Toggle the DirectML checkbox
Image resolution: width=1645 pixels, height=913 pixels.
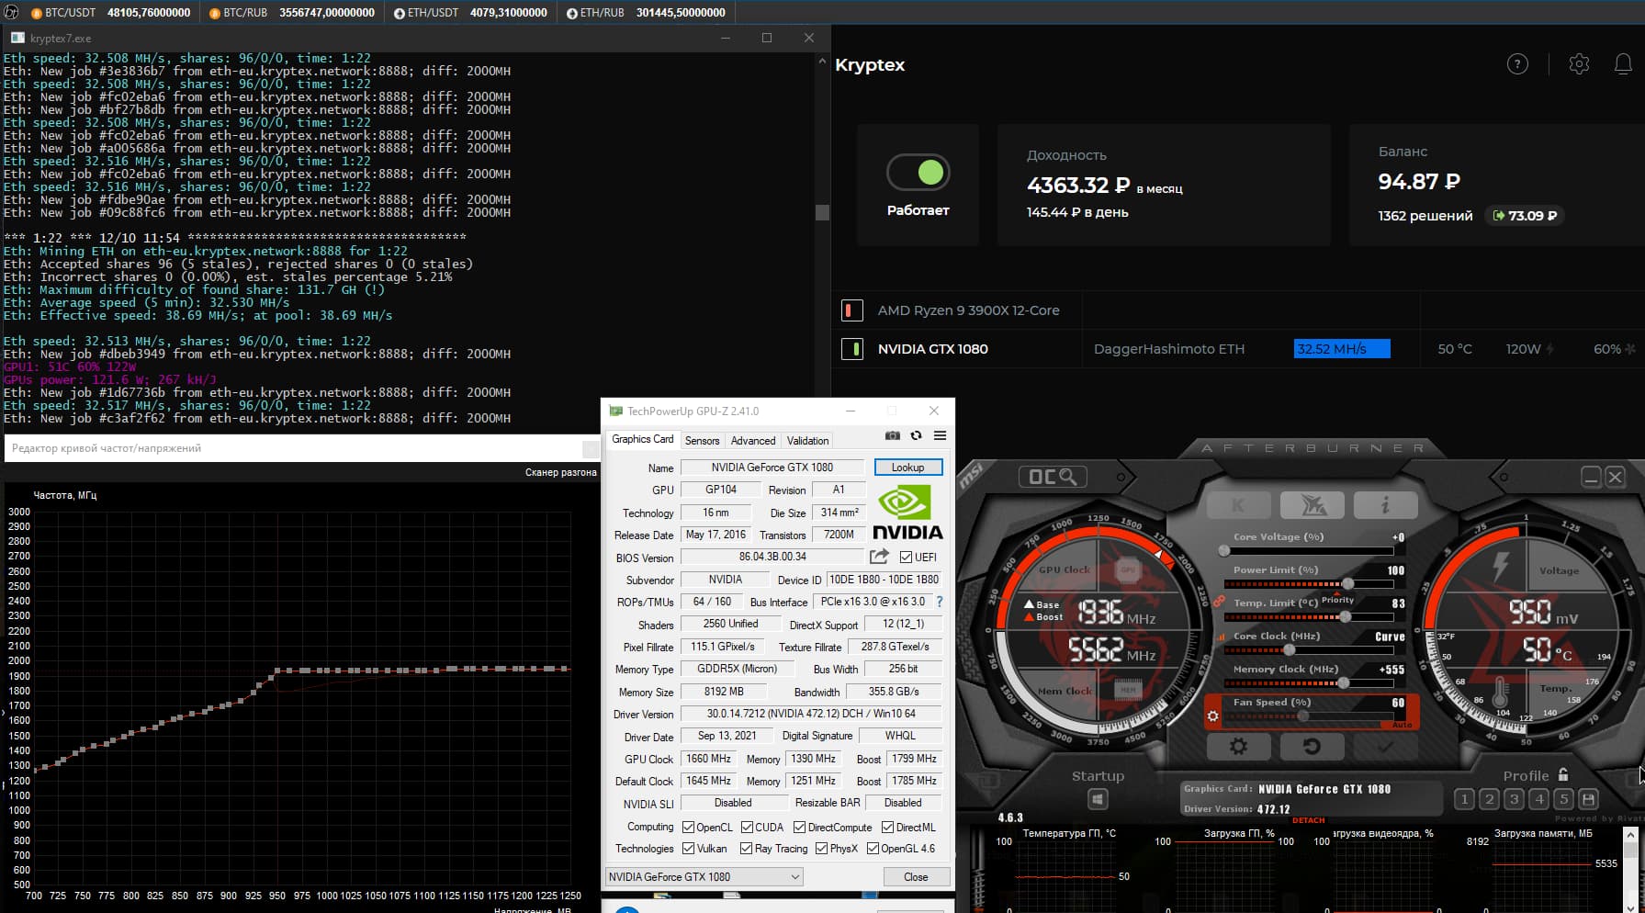tap(887, 828)
